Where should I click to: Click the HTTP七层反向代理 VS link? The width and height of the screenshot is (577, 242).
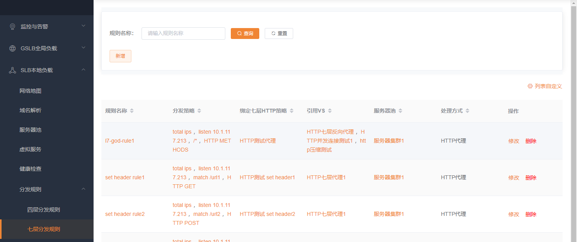coord(330,132)
